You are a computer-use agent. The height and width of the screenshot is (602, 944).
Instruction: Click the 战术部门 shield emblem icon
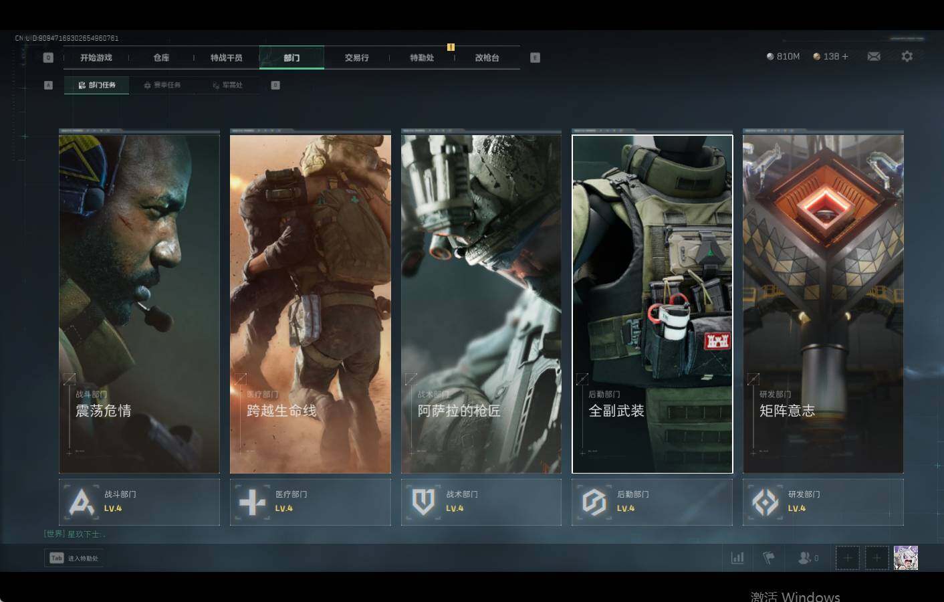pos(423,502)
